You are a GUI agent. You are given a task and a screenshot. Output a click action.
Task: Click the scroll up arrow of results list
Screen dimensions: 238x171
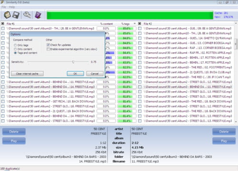click(236, 23)
